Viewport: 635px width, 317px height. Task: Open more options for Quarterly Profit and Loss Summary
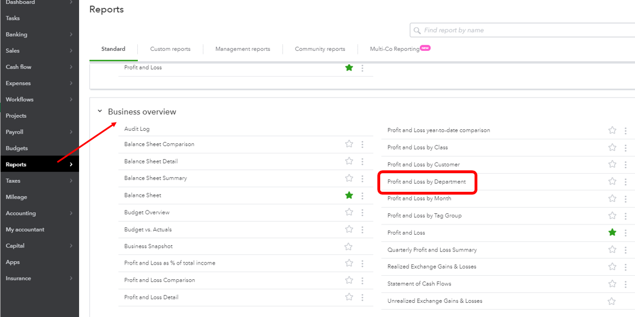[x=626, y=250]
